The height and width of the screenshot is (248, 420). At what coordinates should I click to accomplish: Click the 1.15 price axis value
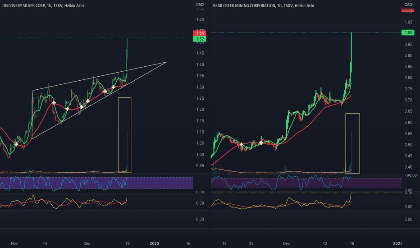point(200,121)
